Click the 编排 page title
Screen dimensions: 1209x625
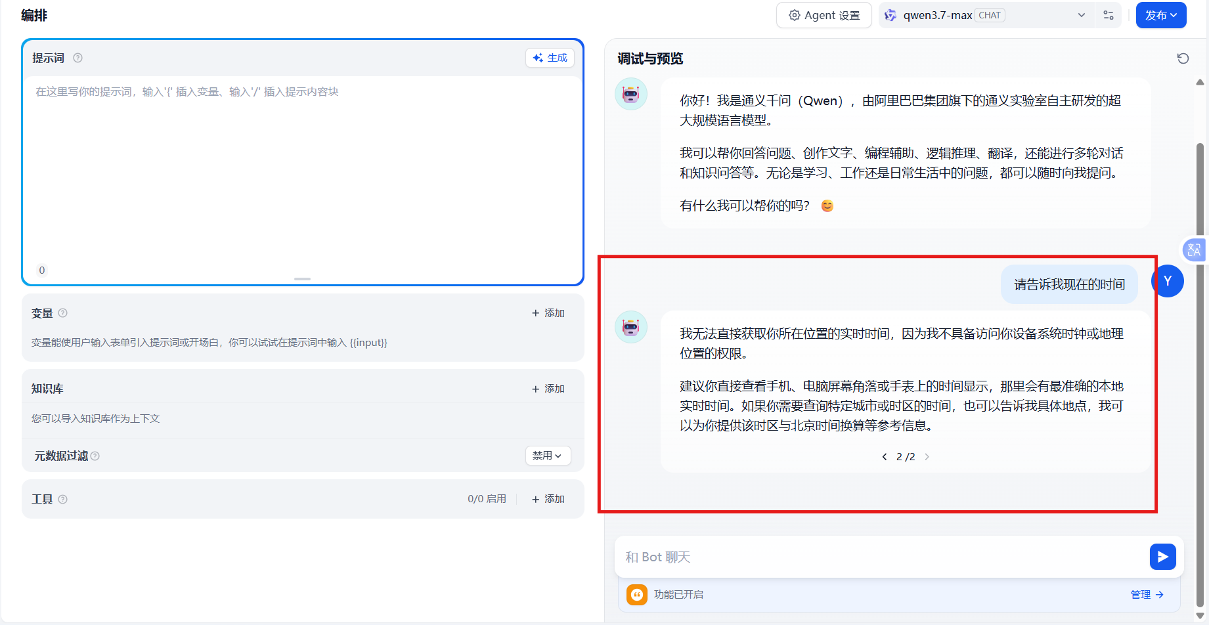tap(34, 15)
